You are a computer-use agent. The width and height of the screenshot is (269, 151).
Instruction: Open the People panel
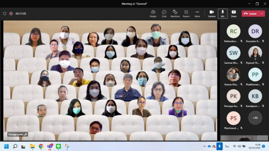tap(153, 14)
